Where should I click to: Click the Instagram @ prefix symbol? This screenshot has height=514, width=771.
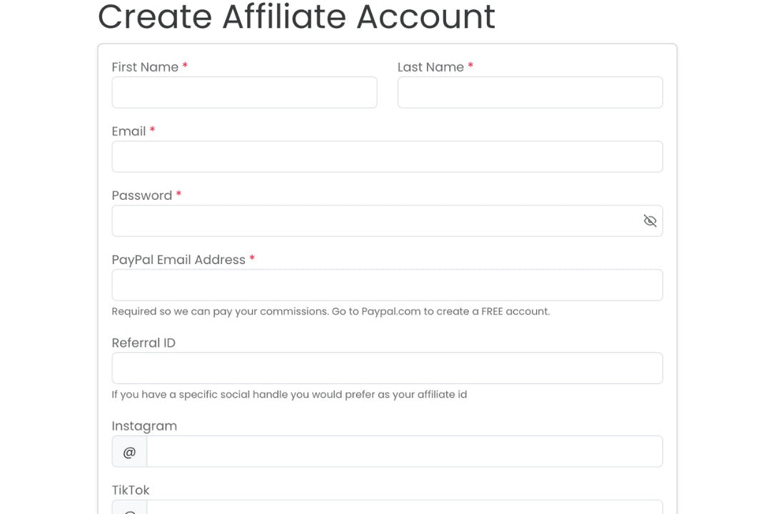tap(129, 452)
